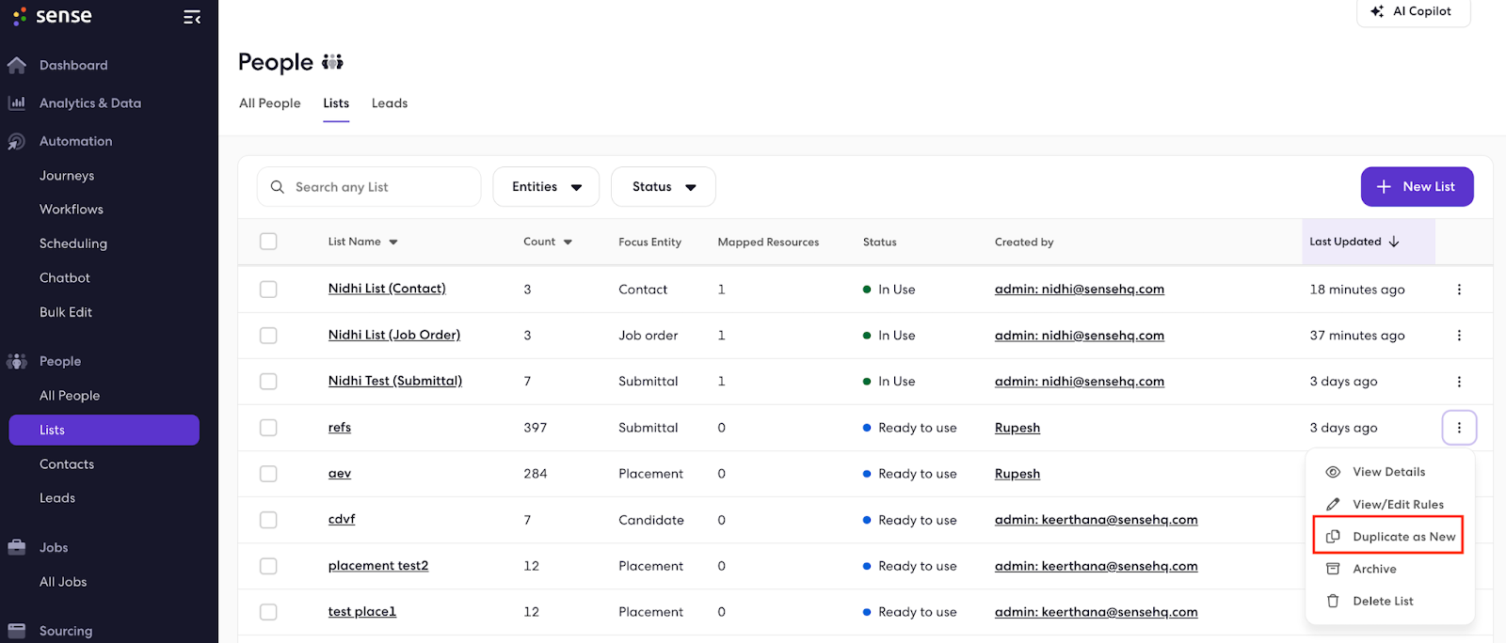Open the Status dropdown filter
1506x643 pixels.
(664, 187)
